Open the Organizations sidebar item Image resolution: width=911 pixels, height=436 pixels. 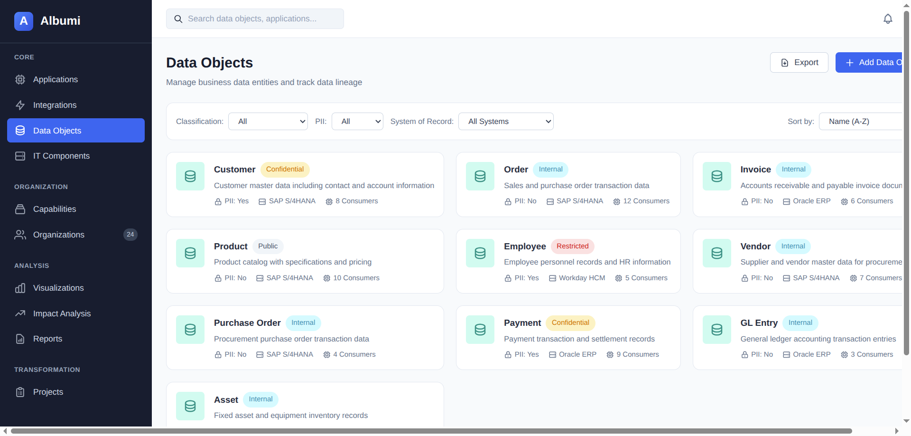[x=59, y=235]
